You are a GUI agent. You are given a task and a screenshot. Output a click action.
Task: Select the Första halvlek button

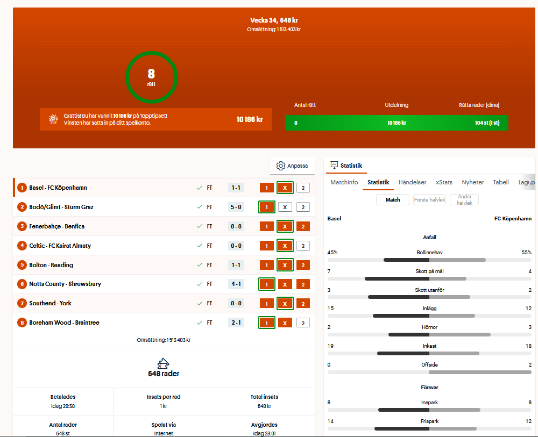(x=429, y=199)
